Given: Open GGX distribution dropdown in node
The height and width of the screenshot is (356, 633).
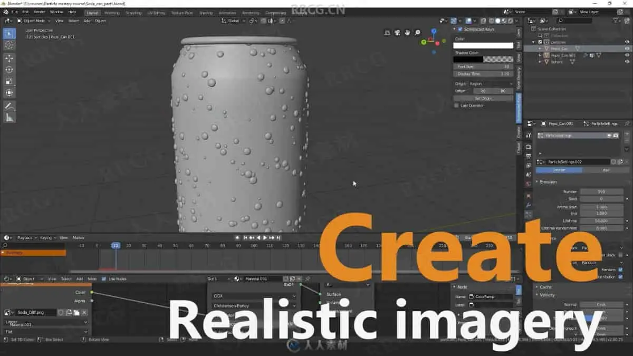Looking at the screenshot, I should tap(254, 296).
